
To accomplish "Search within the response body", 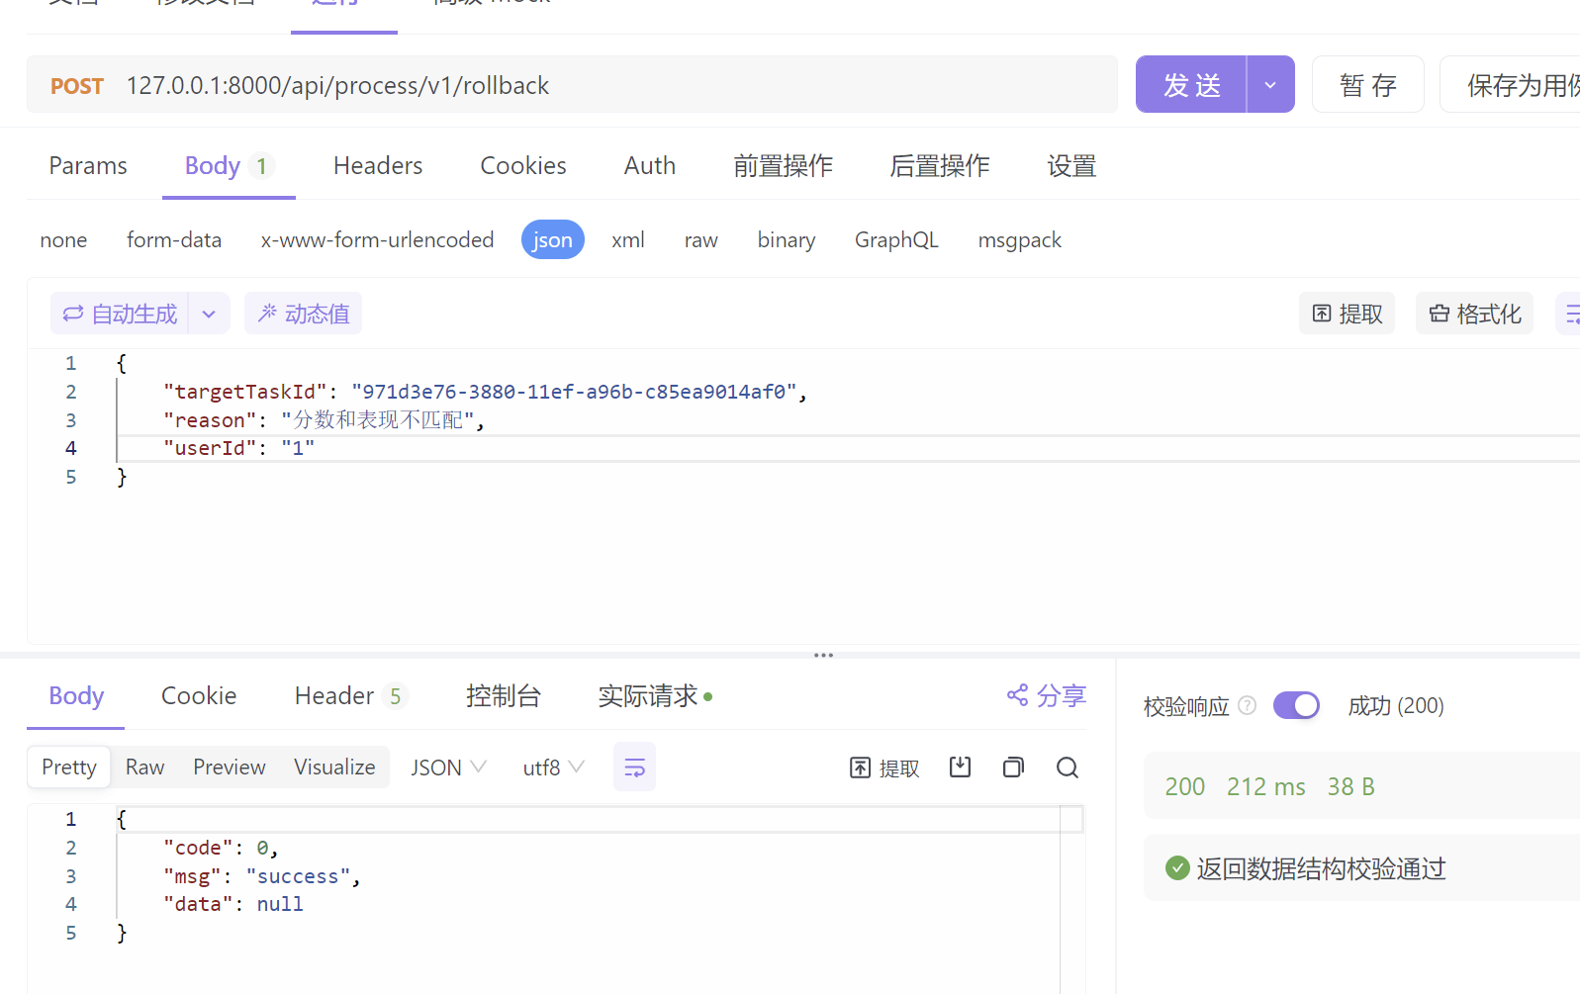I will point(1068,768).
